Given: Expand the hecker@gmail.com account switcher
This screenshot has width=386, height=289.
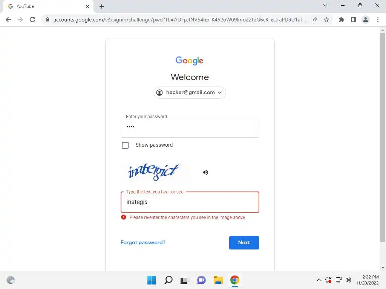Looking at the screenshot, I should 190,93.
